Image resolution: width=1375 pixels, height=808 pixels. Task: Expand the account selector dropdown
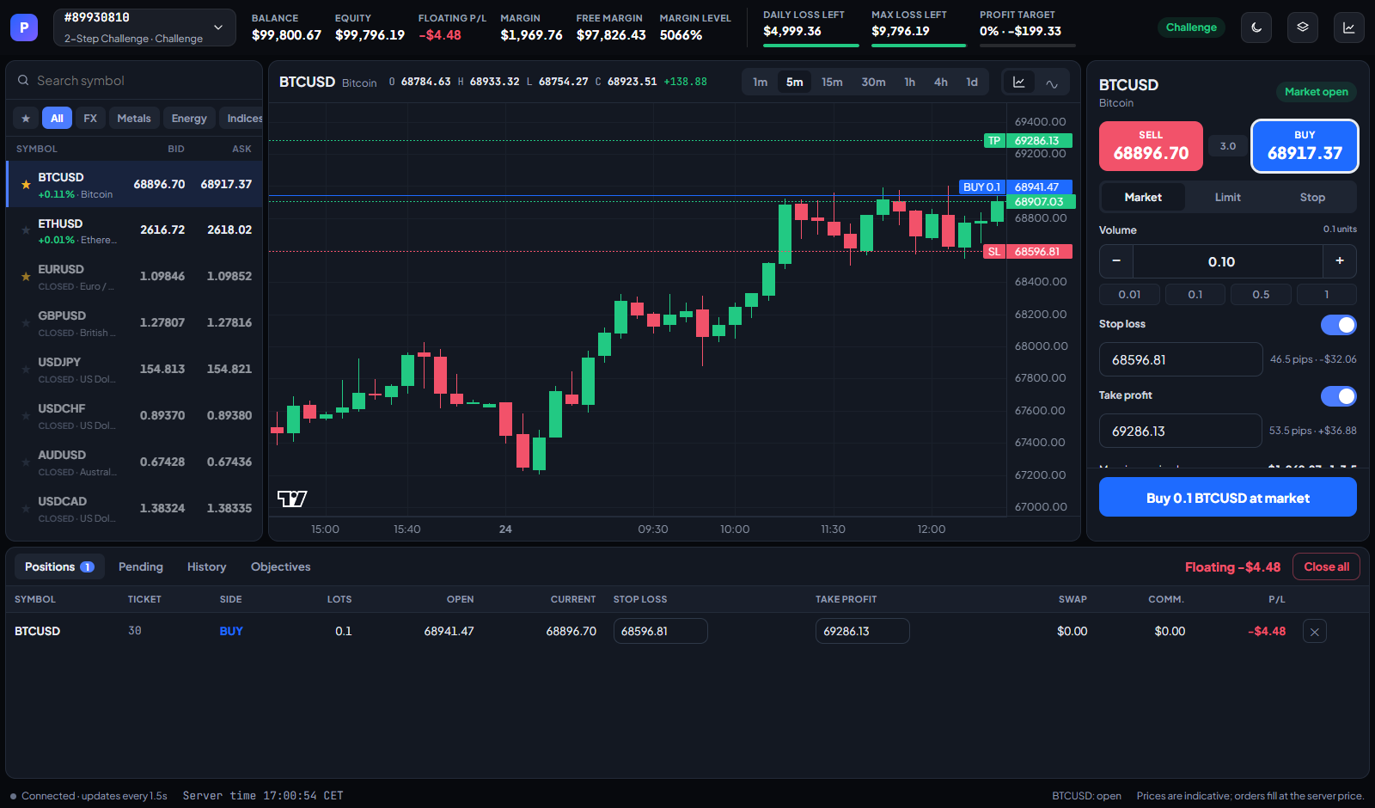click(x=144, y=28)
